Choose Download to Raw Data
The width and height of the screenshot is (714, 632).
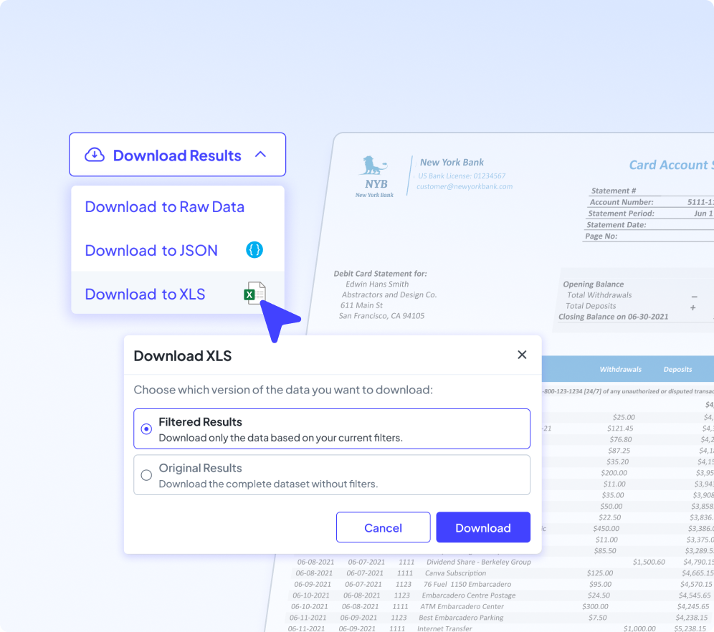tap(164, 207)
